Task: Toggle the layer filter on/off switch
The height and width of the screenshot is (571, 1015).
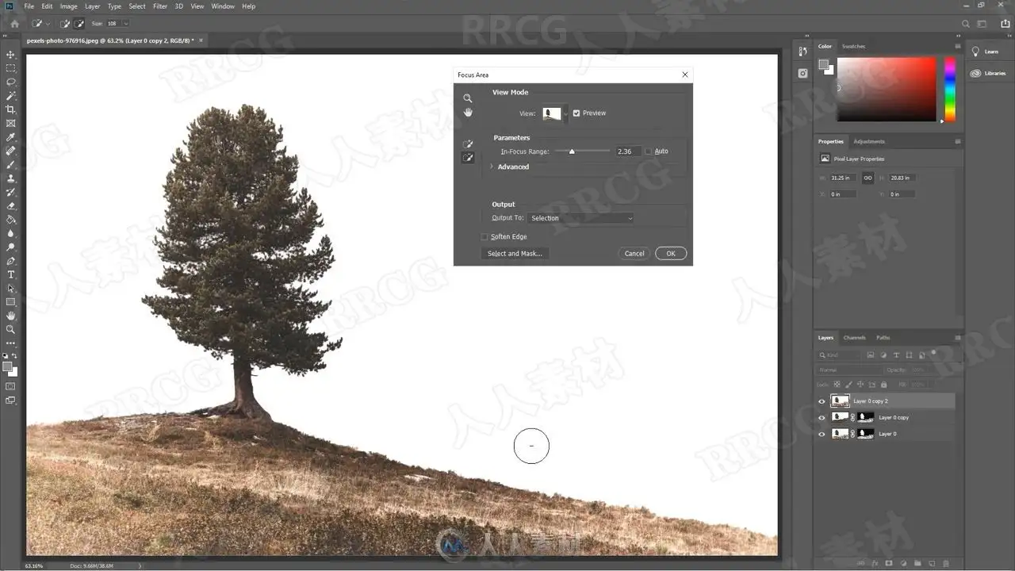Action: (x=934, y=354)
